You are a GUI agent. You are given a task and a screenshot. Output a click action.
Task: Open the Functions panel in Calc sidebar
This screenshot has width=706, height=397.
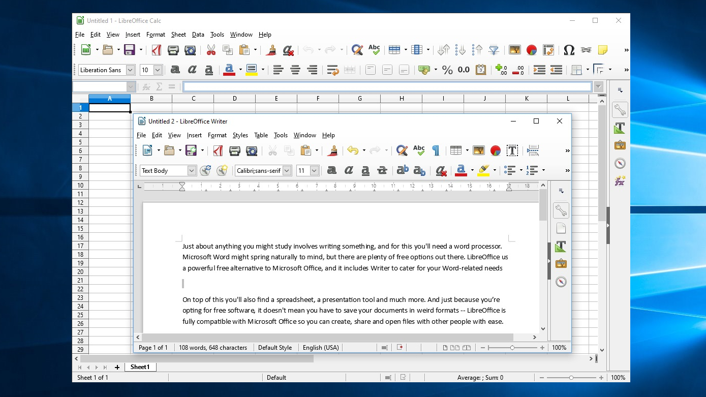620,181
